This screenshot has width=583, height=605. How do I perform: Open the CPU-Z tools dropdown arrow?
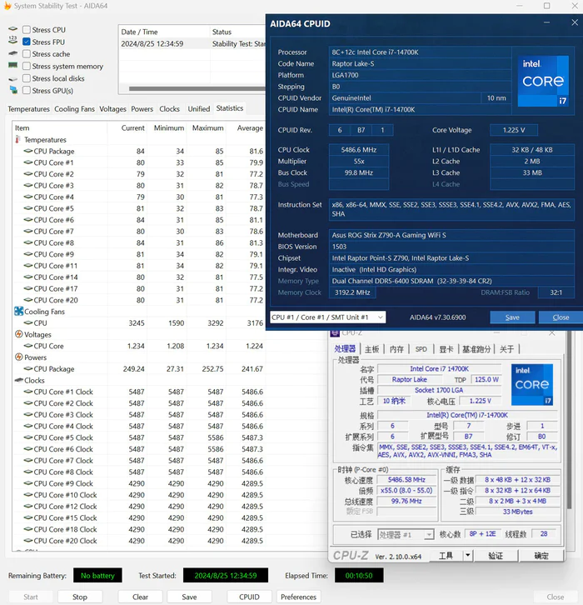tap(467, 555)
